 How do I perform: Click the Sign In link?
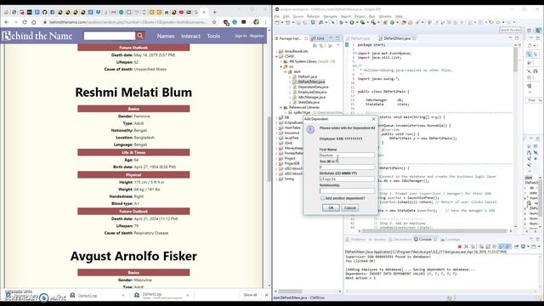241,36
